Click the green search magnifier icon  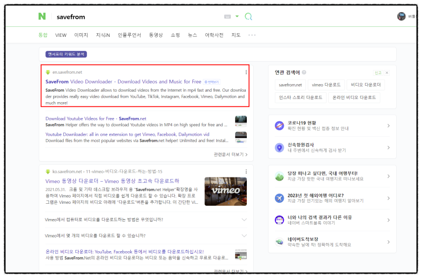[248, 17]
